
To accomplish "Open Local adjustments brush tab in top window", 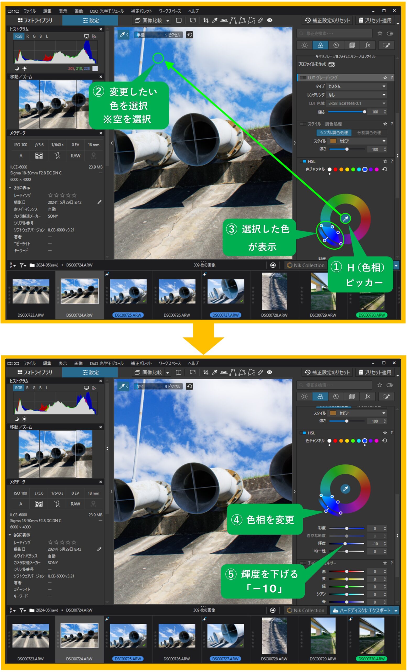I will [386, 45].
